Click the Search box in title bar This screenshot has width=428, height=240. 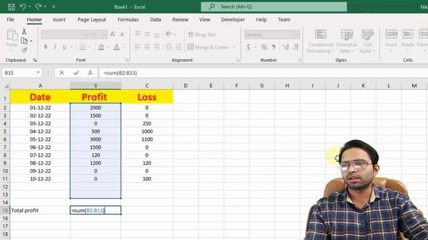coord(274,7)
